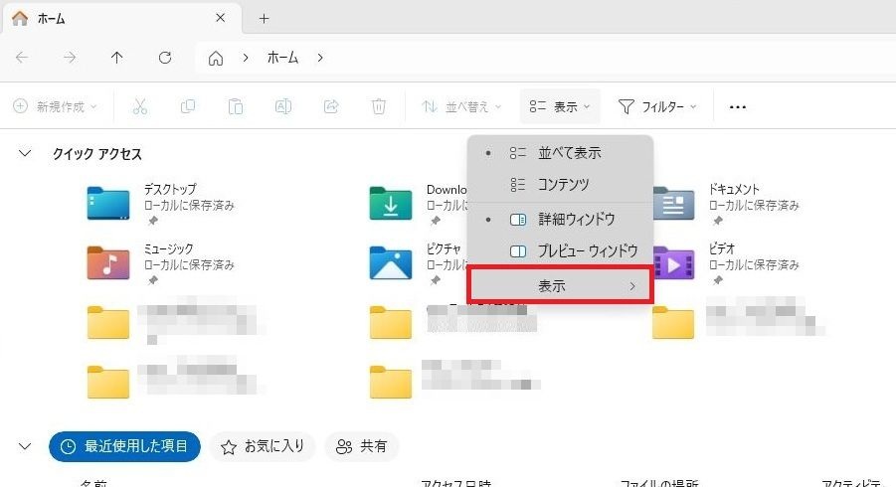
Task: Switch to the お気に入り tab
Action: coord(263,446)
